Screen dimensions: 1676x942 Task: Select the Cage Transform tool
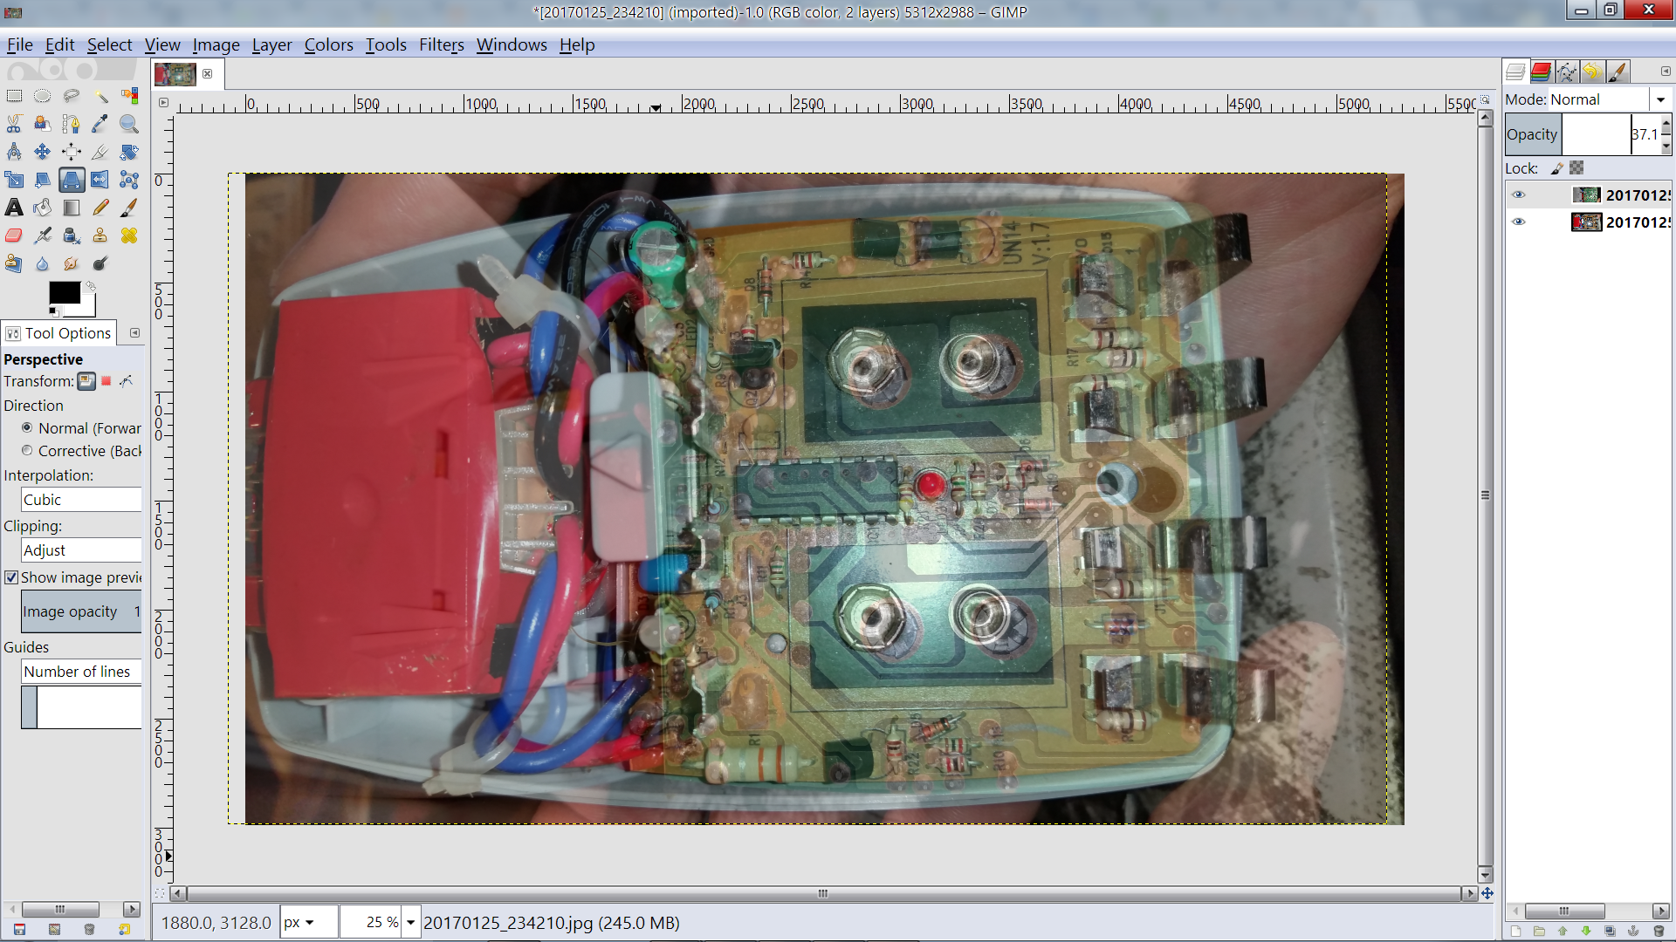tap(129, 180)
